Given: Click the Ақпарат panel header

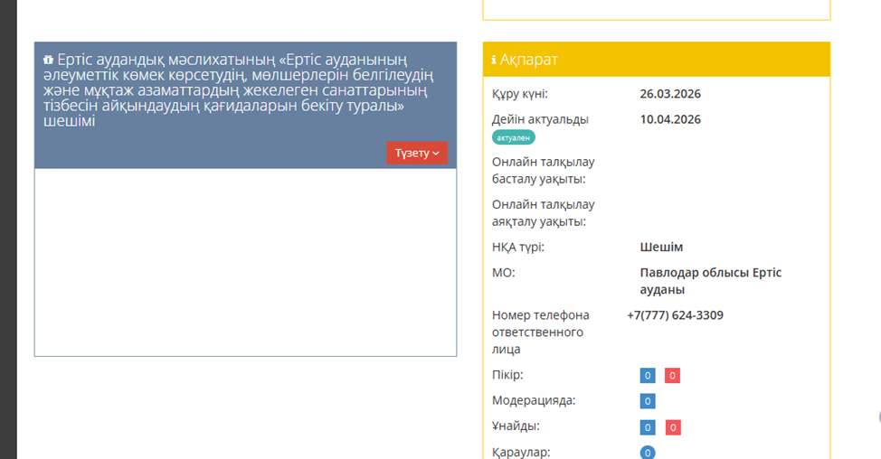Looking at the screenshot, I should (656, 60).
